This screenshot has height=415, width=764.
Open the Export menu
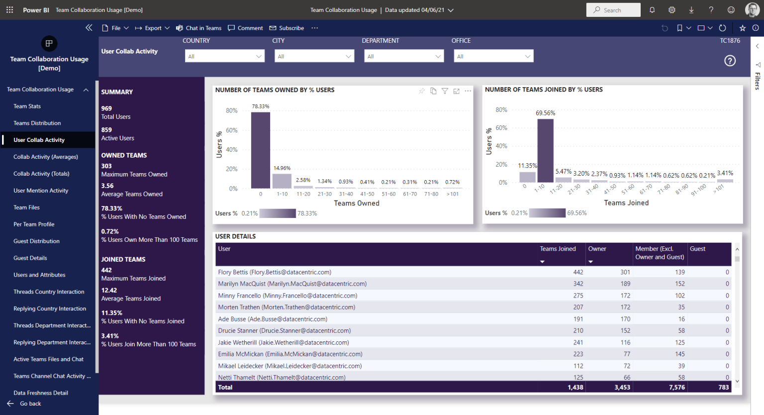152,28
